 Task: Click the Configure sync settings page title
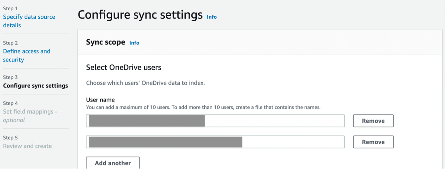click(140, 15)
